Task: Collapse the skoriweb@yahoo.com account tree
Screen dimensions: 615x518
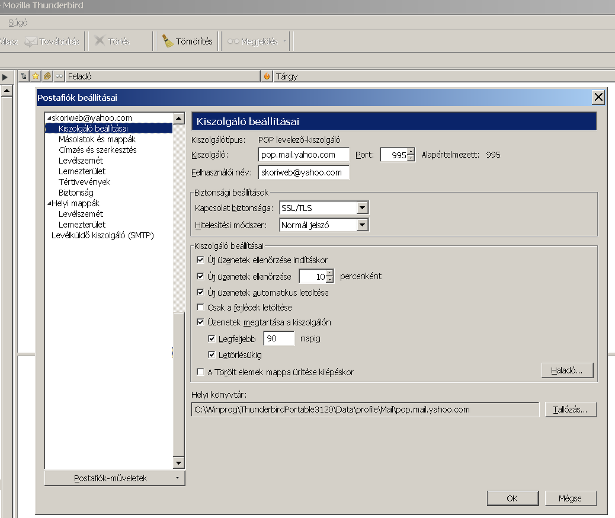Action: (x=49, y=118)
